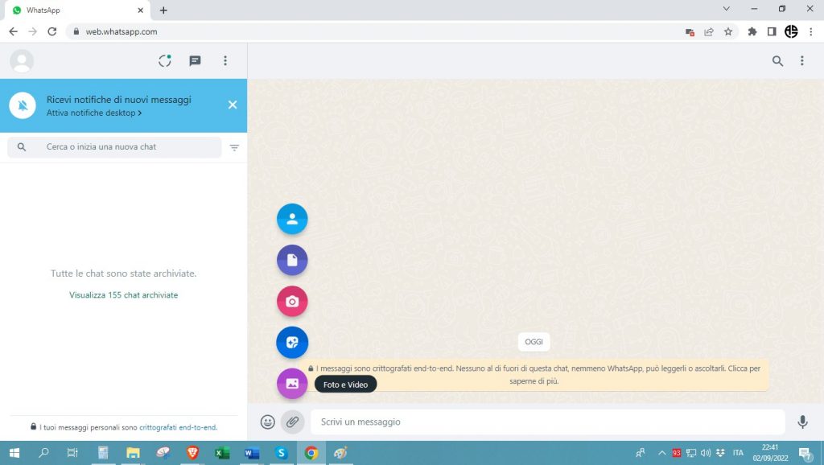The height and width of the screenshot is (465, 824).
Task: Toggle the paperclip attachment menu
Action: (292, 422)
